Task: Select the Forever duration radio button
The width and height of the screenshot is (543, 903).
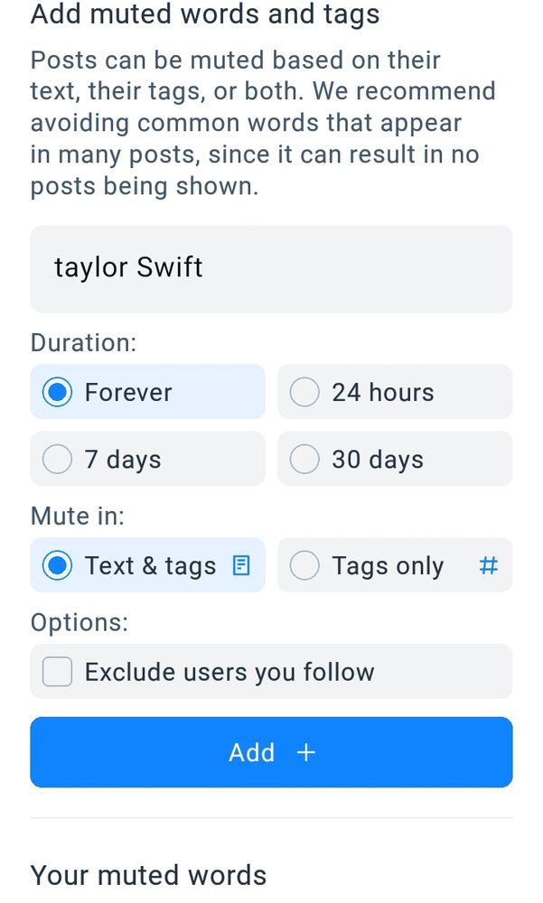Action: [58, 393]
